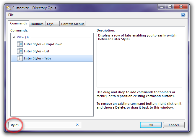
Task: Switch to the Context Menus tab
Action: pos(72,24)
